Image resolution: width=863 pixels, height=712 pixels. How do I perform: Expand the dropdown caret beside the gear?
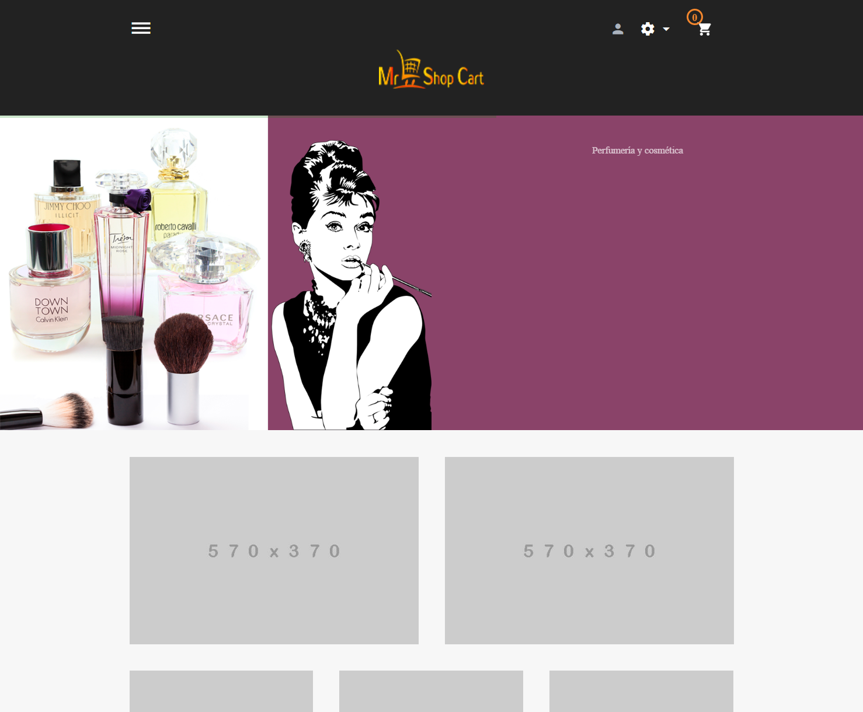click(666, 29)
